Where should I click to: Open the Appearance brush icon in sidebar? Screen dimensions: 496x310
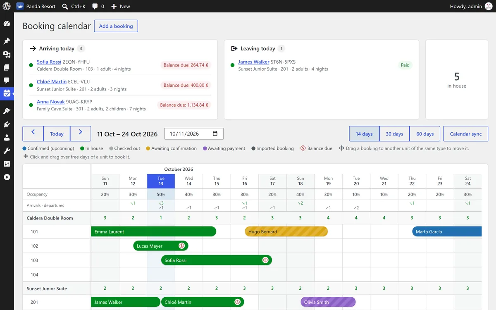pyautogui.click(x=7, y=111)
